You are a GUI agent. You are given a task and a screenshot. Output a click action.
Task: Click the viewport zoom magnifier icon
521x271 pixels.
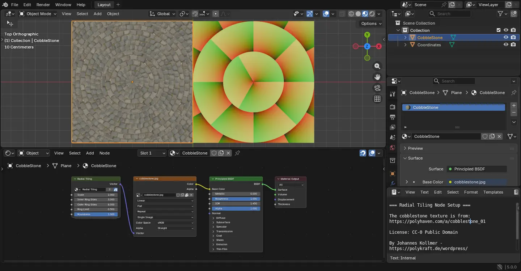coord(377,66)
